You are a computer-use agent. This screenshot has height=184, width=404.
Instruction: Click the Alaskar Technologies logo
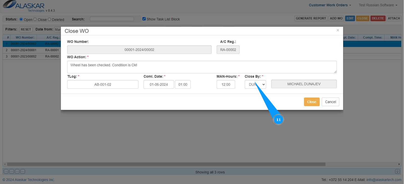coord(24,6)
